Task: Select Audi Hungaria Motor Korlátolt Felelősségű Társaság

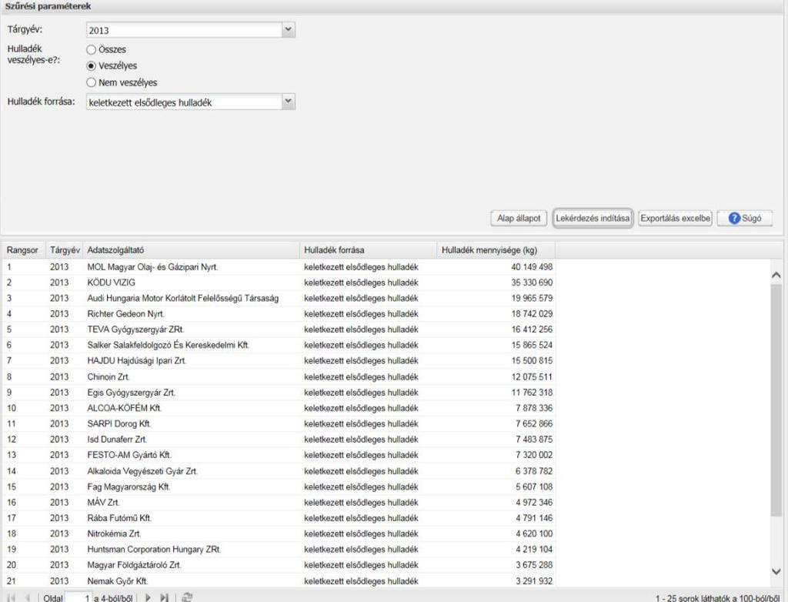Action: (x=279, y=298)
